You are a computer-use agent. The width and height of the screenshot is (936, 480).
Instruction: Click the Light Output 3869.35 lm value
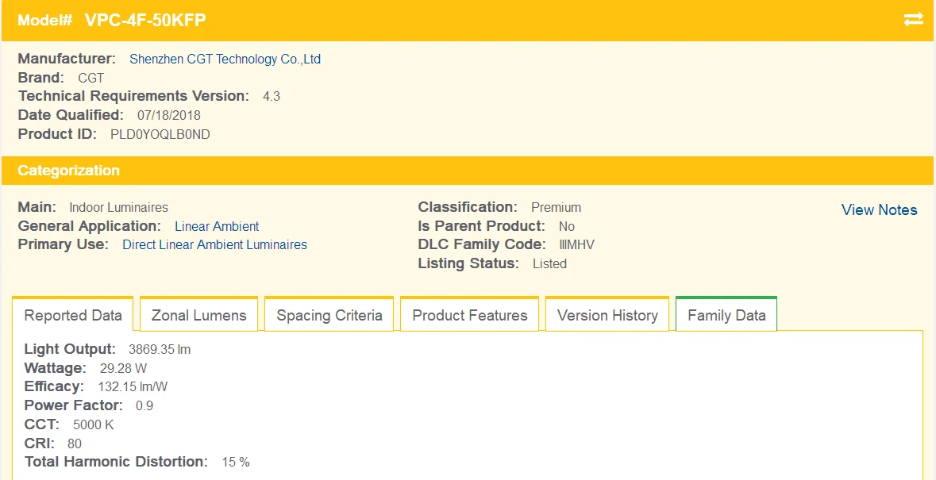[160, 350]
